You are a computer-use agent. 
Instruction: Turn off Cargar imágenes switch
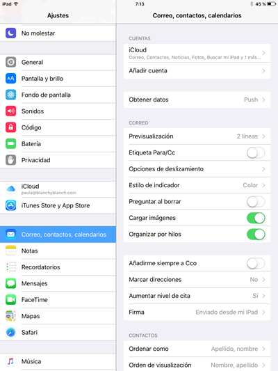point(256,218)
